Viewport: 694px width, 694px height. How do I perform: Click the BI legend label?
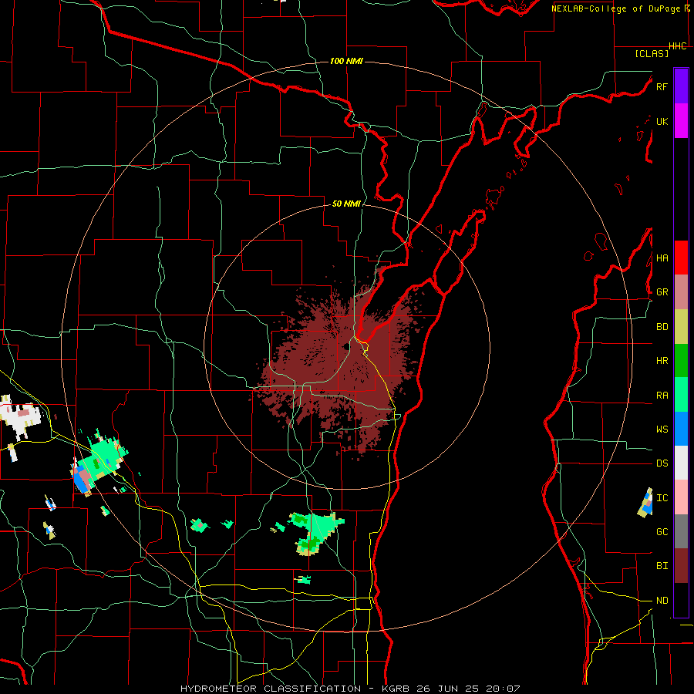tap(662, 566)
